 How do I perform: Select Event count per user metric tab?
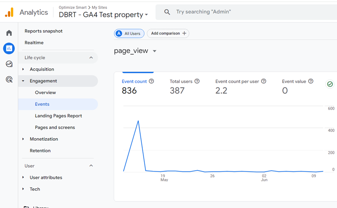[241, 87]
